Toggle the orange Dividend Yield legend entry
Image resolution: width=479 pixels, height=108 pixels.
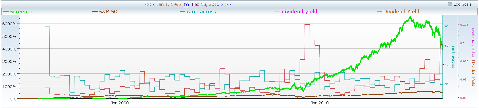(x=398, y=12)
